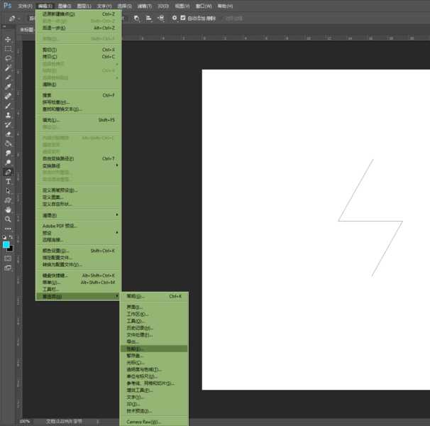Screen dimensions: 430x426
Task: Select the Horizontal Type tool
Action: coord(9,182)
